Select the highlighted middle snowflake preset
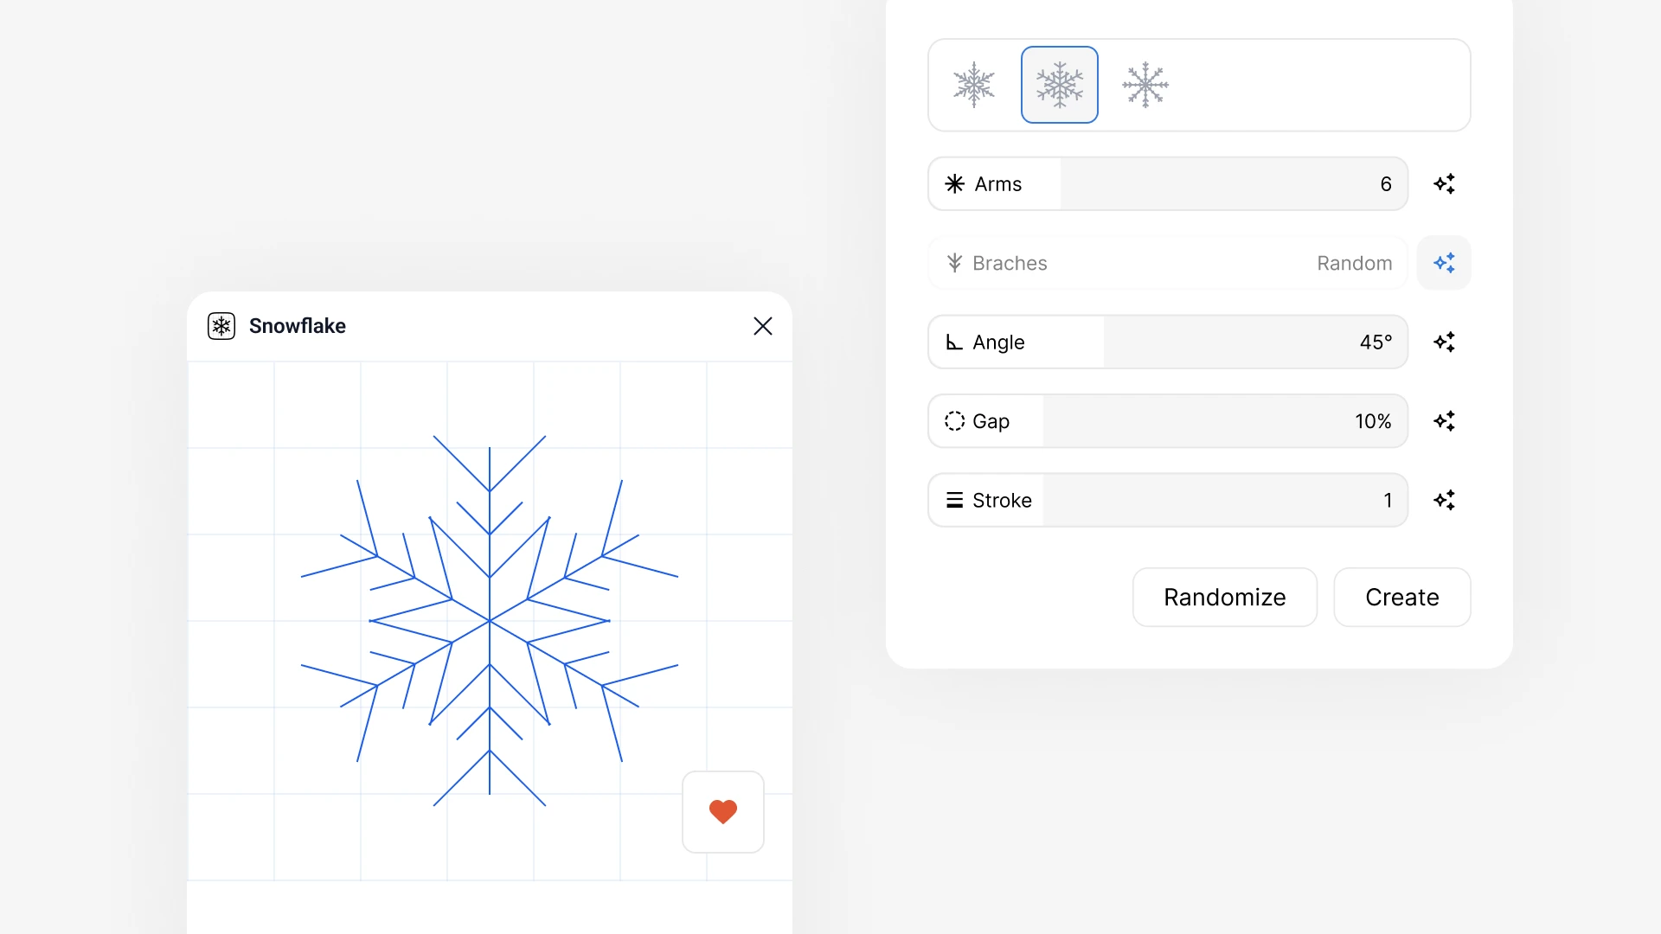 tap(1060, 85)
